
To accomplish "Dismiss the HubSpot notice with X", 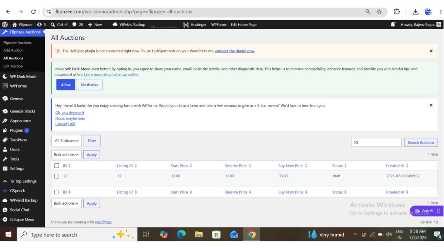I will 431,51.
